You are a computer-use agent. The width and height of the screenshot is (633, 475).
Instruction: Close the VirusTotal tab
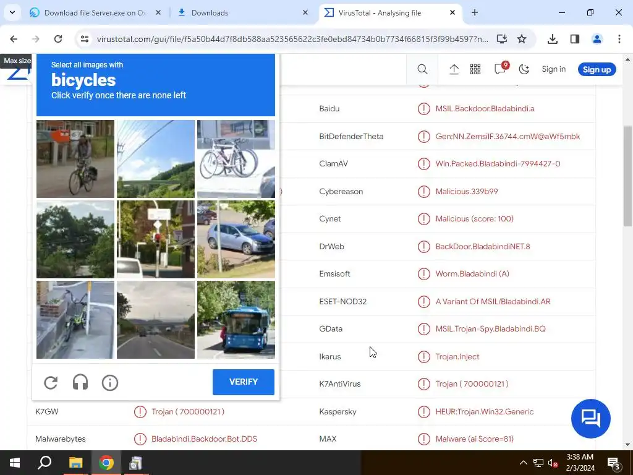[452, 12]
